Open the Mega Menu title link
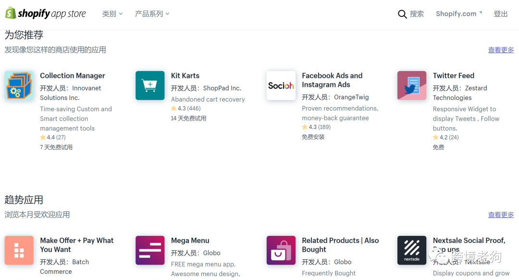Viewport: 519px width, 280px height. 190,240
